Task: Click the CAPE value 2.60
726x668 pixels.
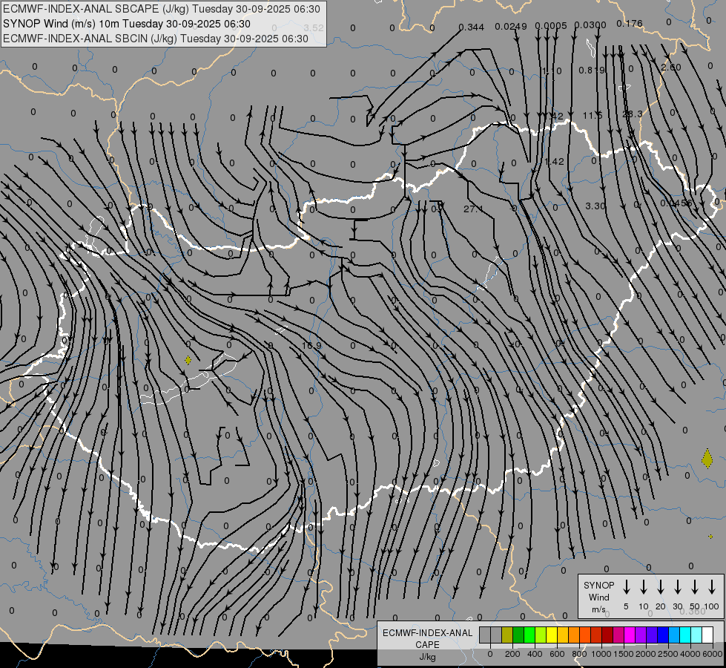Action: pyautogui.click(x=671, y=68)
